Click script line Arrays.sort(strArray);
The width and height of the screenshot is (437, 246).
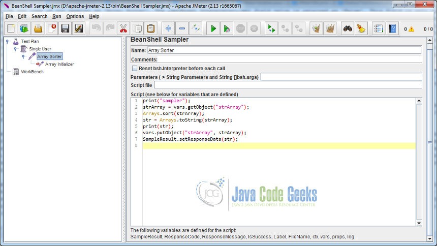[x=173, y=113]
